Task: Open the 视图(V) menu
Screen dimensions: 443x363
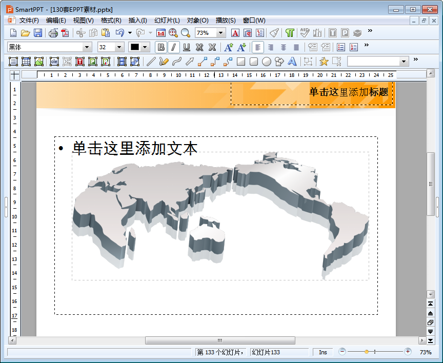Action: point(84,21)
